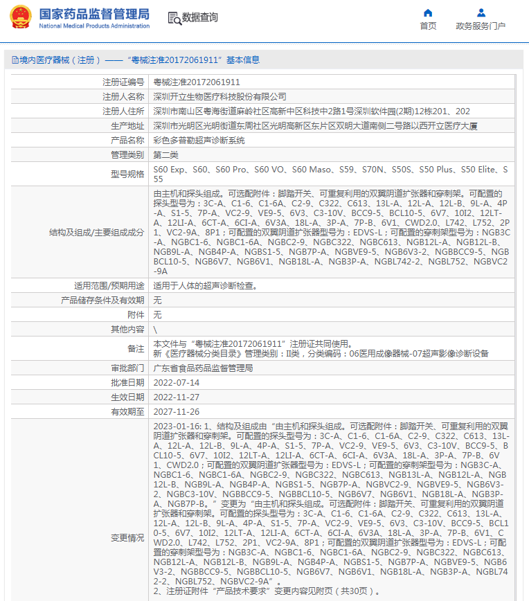Screen dimensions: 529x601
Task: Select the 有效期至 label cell
Action: click(x=80, y=412)
